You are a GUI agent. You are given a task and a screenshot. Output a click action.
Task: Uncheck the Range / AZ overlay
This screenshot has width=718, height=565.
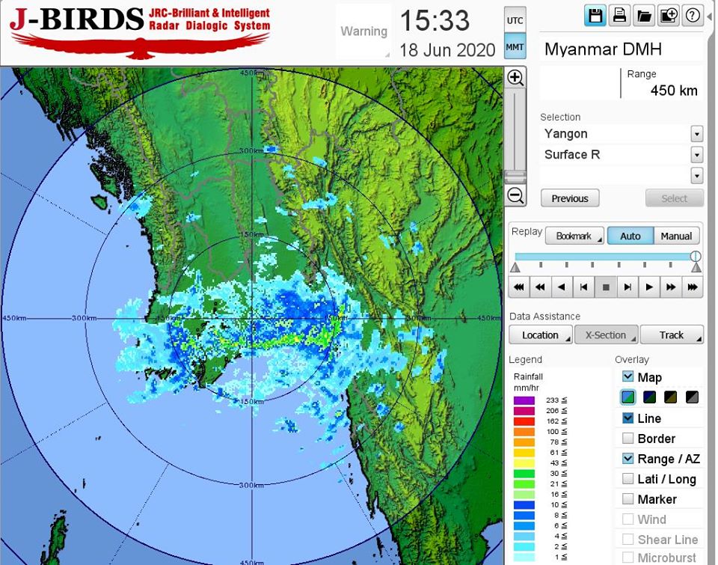[x=628, y=459]
